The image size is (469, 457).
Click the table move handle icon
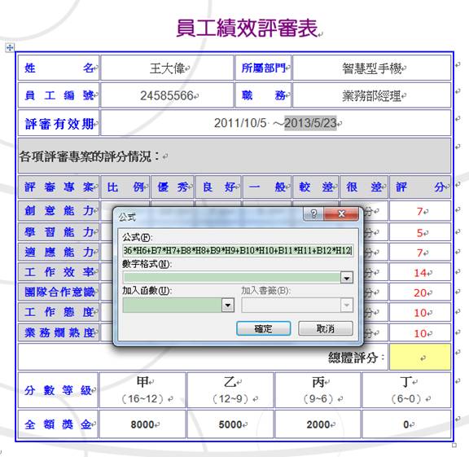10,47
